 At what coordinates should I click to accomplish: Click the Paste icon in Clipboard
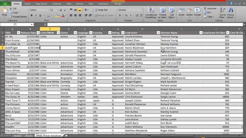tap(5, 10)
